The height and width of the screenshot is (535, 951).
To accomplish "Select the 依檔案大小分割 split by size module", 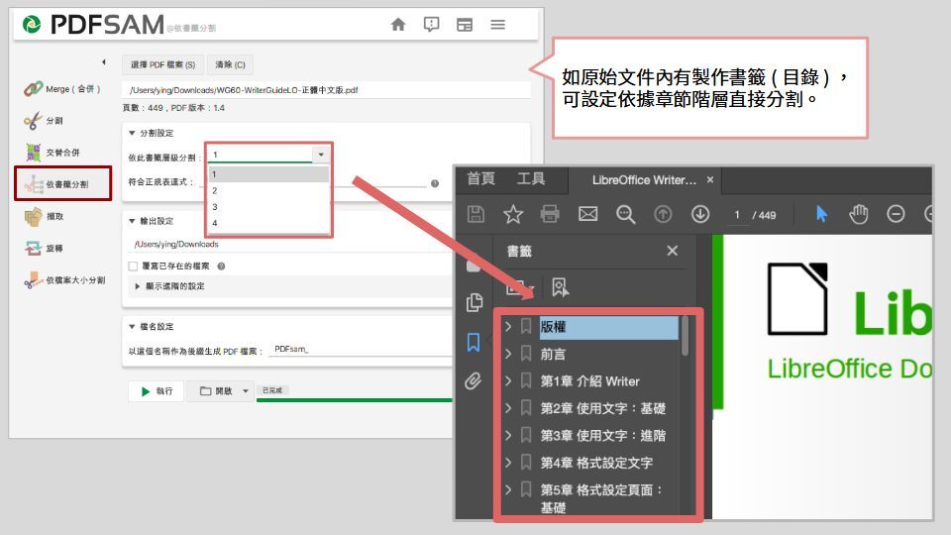I will pyautogui.click(x=65, y=280).
